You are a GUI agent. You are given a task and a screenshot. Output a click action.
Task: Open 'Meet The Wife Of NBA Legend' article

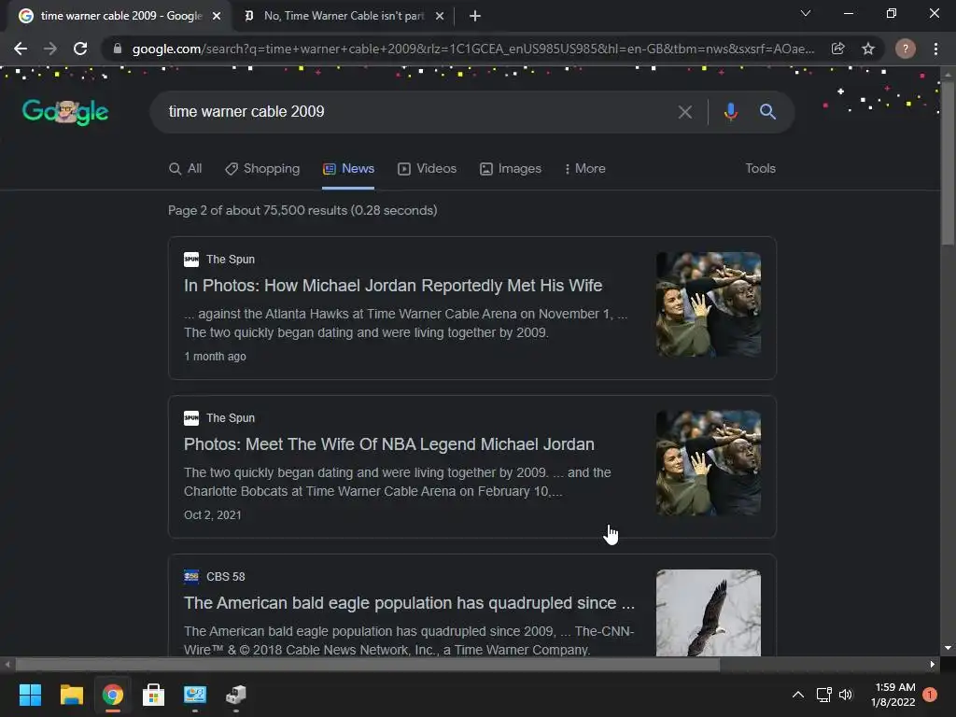tap(389, 443)
